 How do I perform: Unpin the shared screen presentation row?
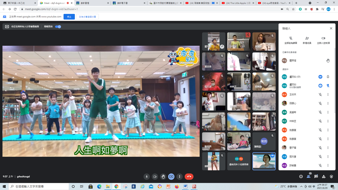point(328,86)
